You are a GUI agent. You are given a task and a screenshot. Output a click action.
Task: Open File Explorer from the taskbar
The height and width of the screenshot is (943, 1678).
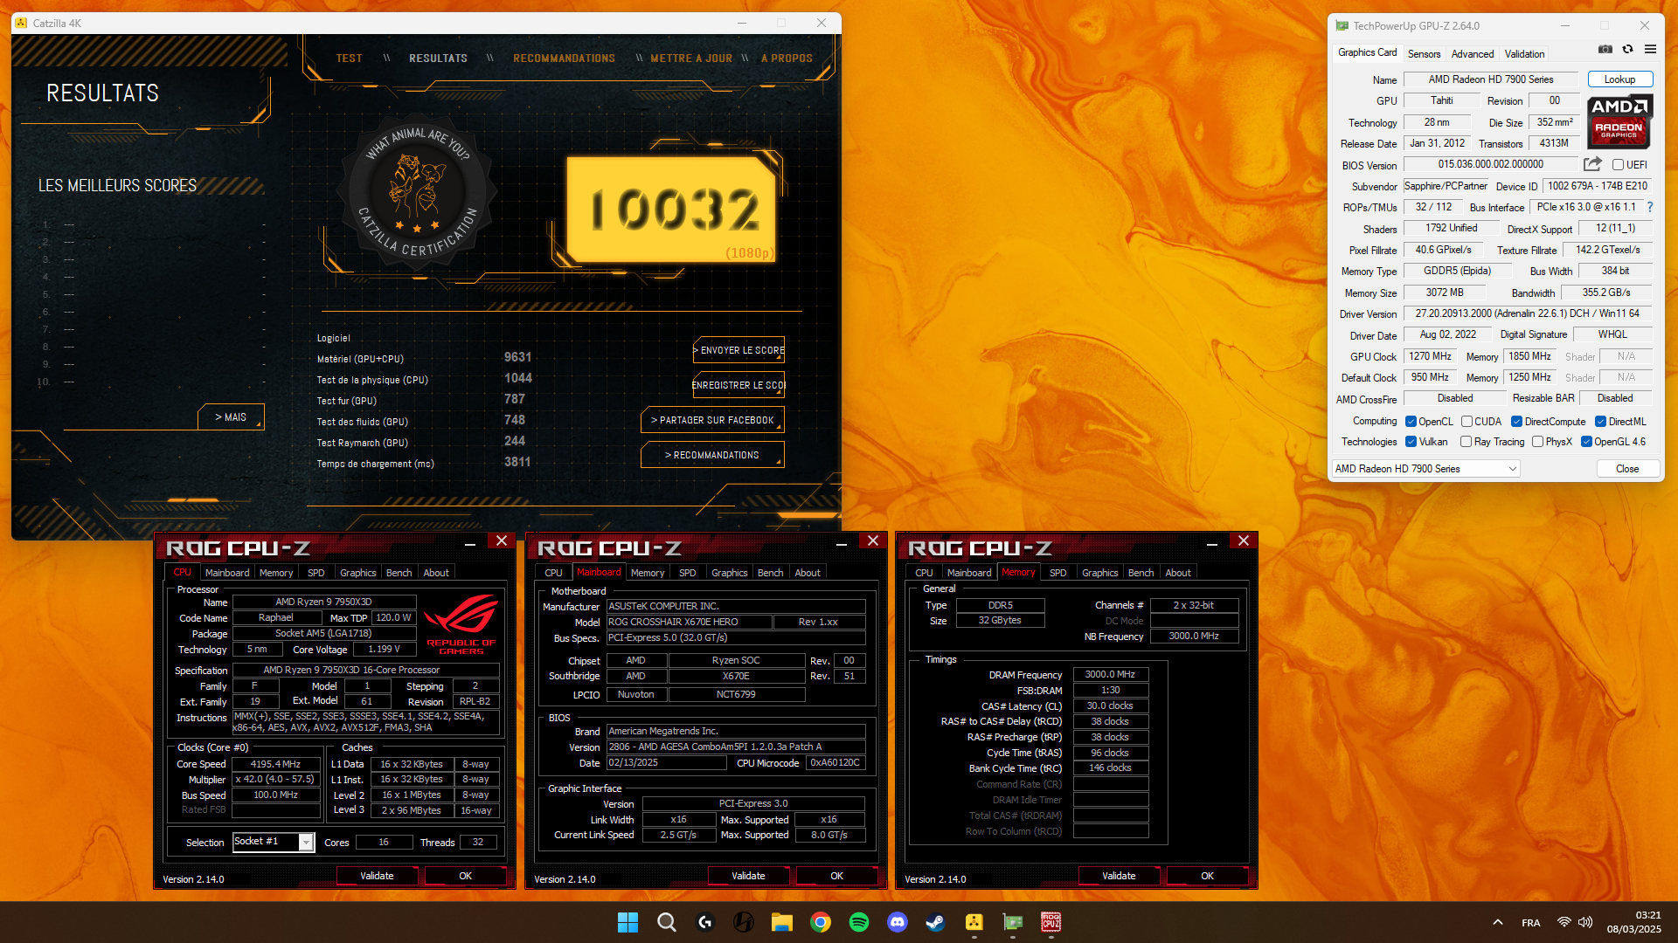point(782,922)
